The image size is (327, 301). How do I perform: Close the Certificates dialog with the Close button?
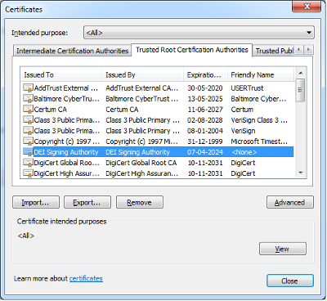(x=290, y=281)
